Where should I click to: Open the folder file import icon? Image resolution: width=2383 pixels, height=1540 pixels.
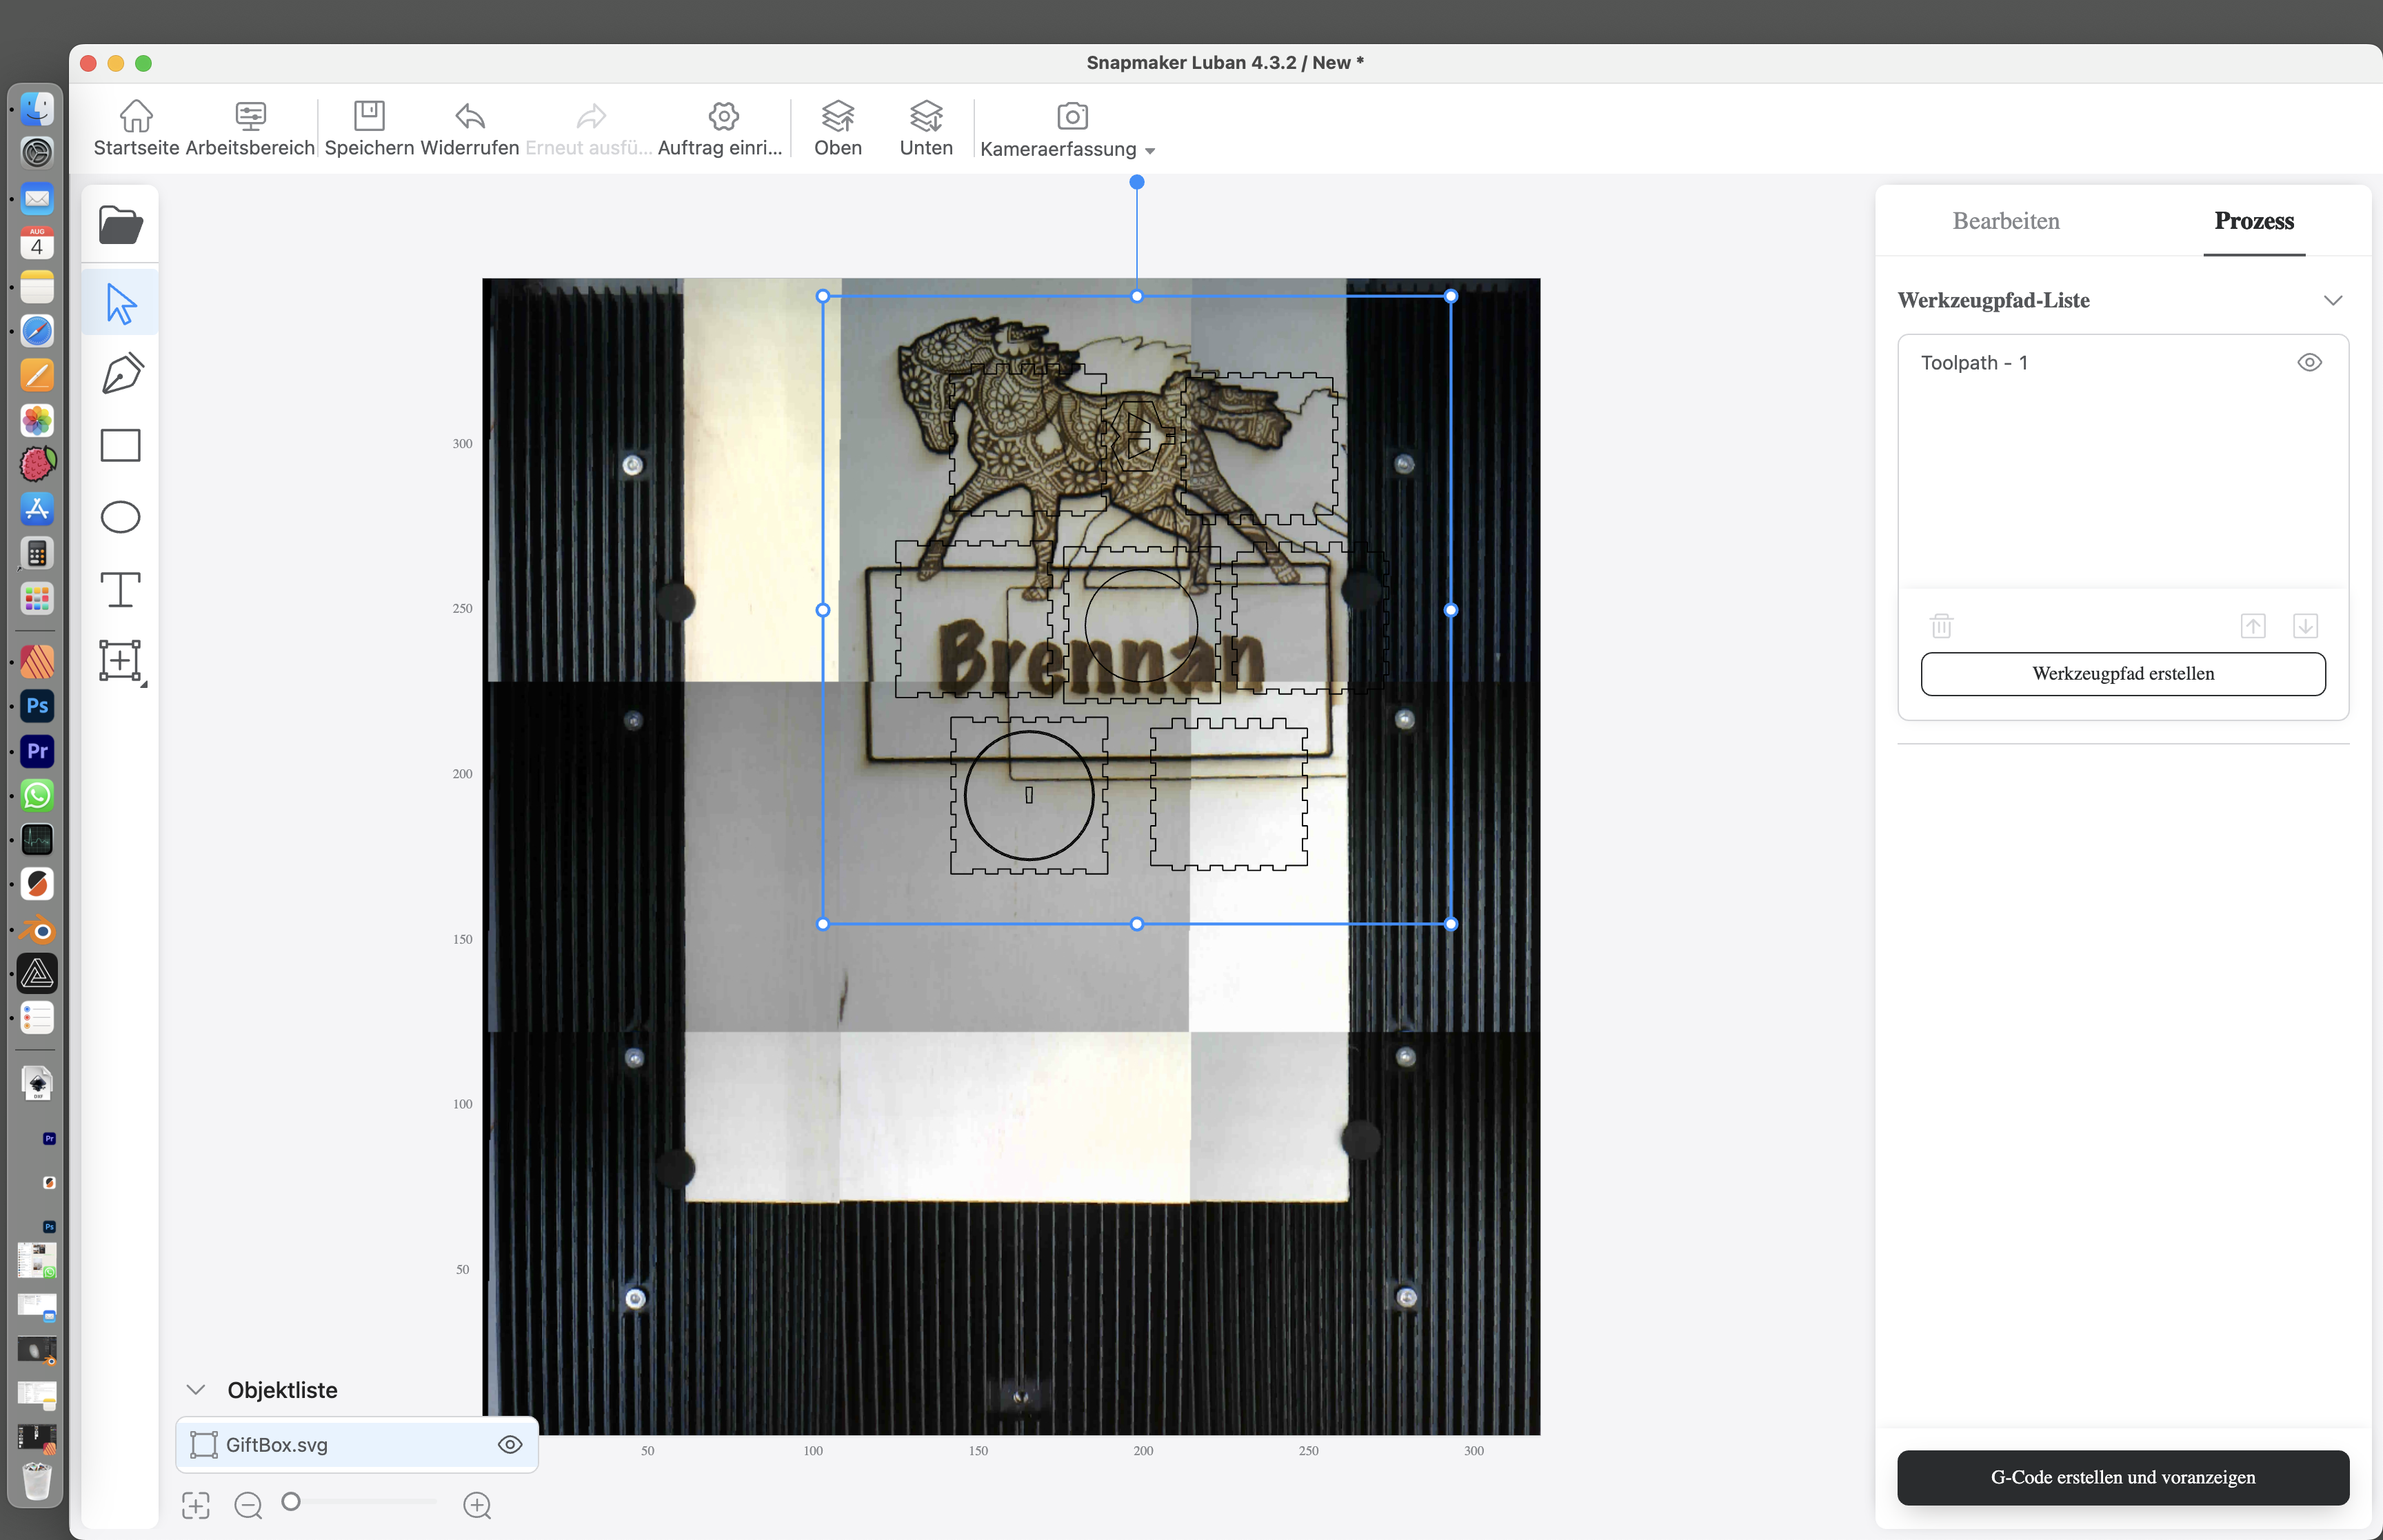tap(120, 225)
